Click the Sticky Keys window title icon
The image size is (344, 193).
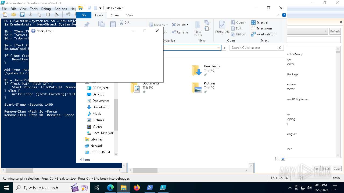[33, 31]
